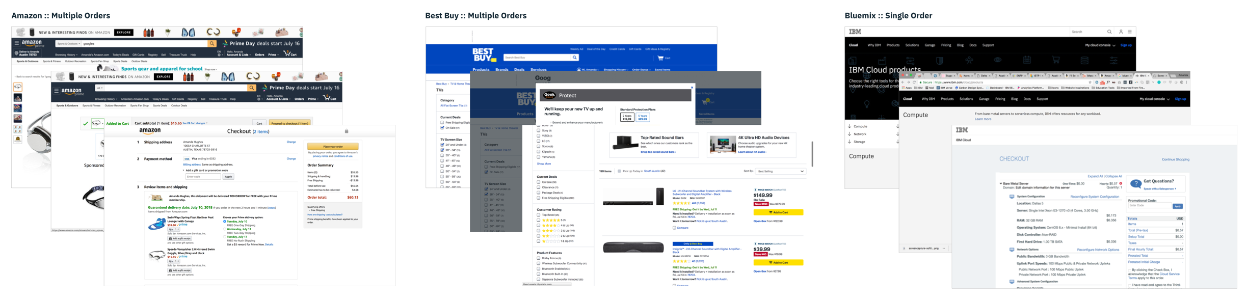Add LG soundbar to cart
The height and width of the screenshot is (301, 1248).
(778, 212)
